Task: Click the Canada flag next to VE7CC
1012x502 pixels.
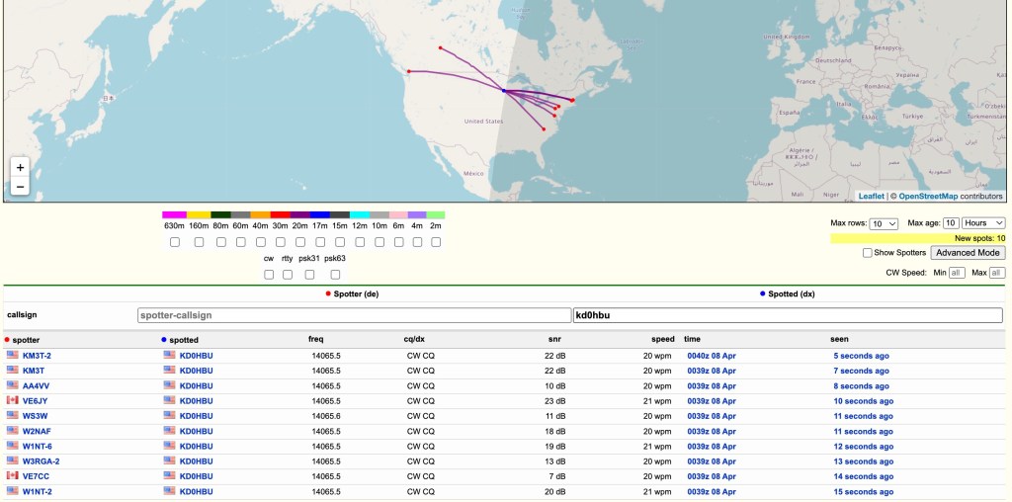Action: coord(13,475)
